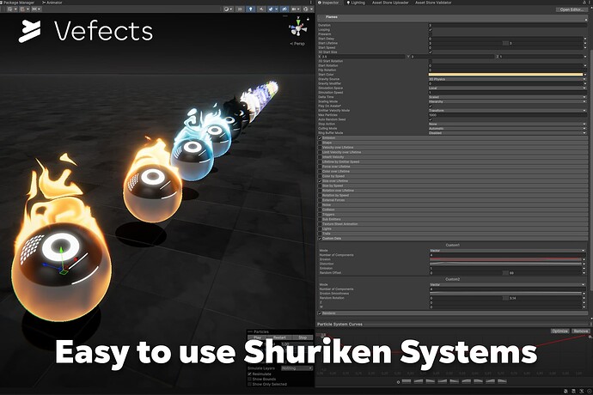Click Stop in the Particles overlay
Image resolution: width=593 pixels, height=395 pixels.
coord(303,337)
